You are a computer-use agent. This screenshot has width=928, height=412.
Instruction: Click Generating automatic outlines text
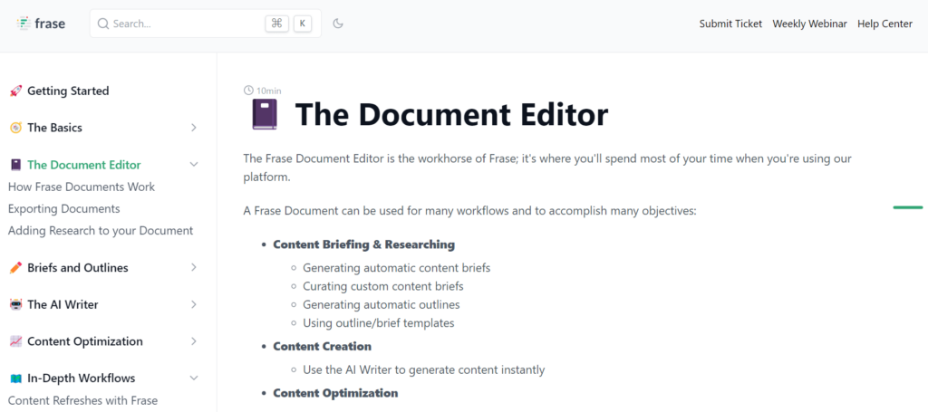(382, 305)
